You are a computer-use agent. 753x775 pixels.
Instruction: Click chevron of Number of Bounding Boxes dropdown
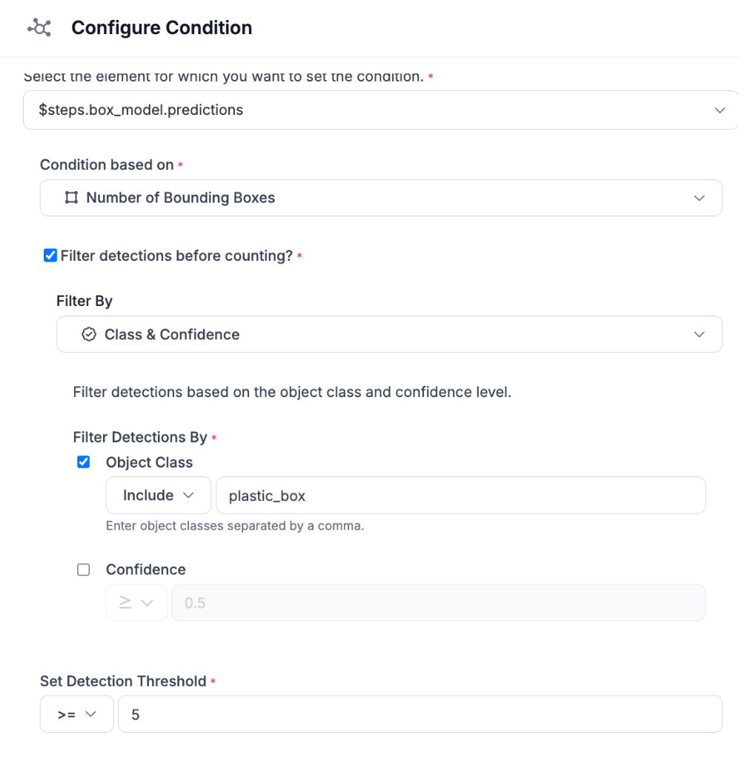698,198
